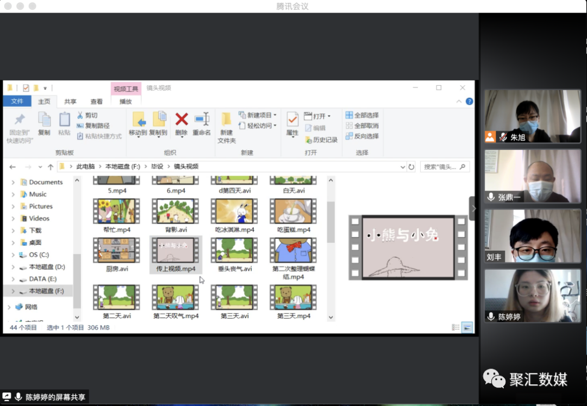Click the file list vertical scrollbar
Viewport: 587px width, 406px height.
click(x=330, y=223)
